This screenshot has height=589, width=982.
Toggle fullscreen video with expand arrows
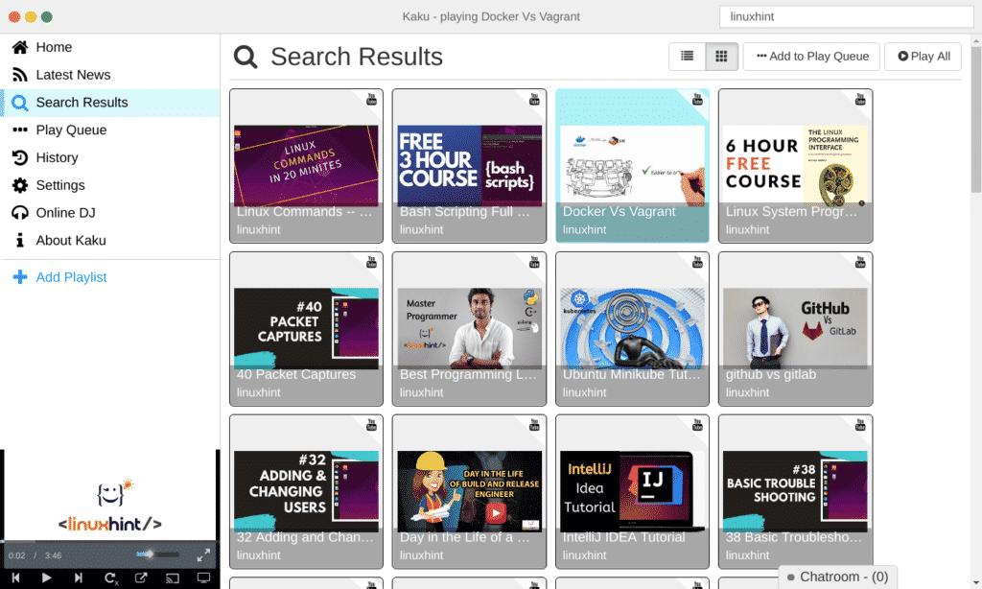point(203,555)
